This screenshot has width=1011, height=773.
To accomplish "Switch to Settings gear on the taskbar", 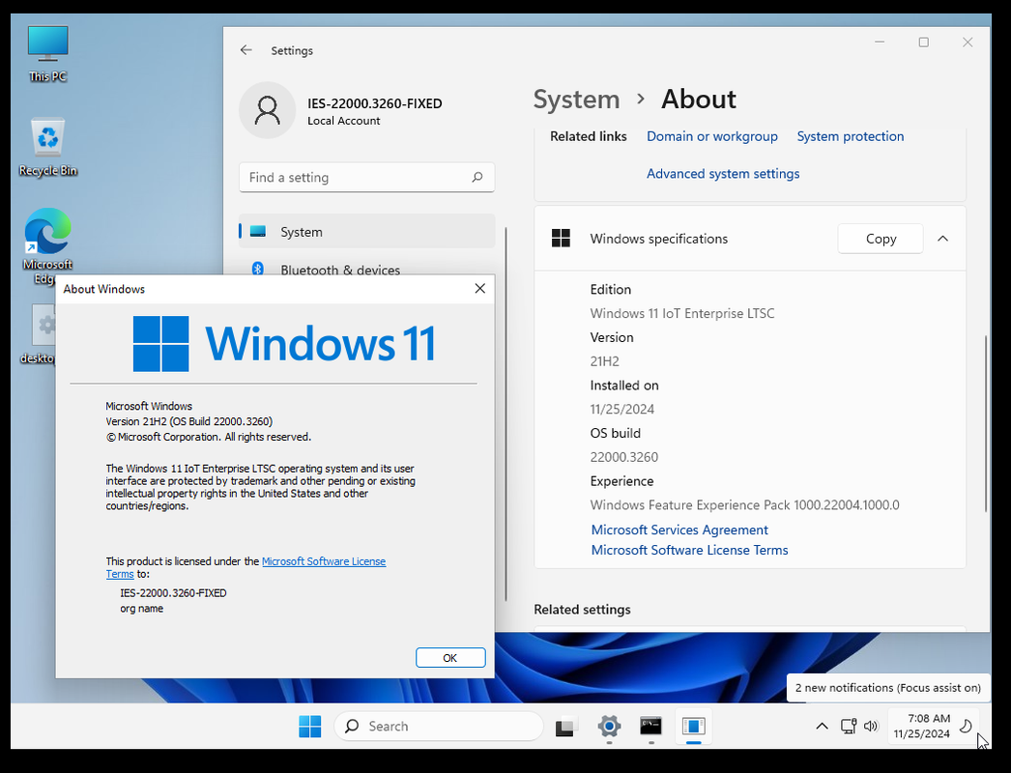I will click(609, 726).
